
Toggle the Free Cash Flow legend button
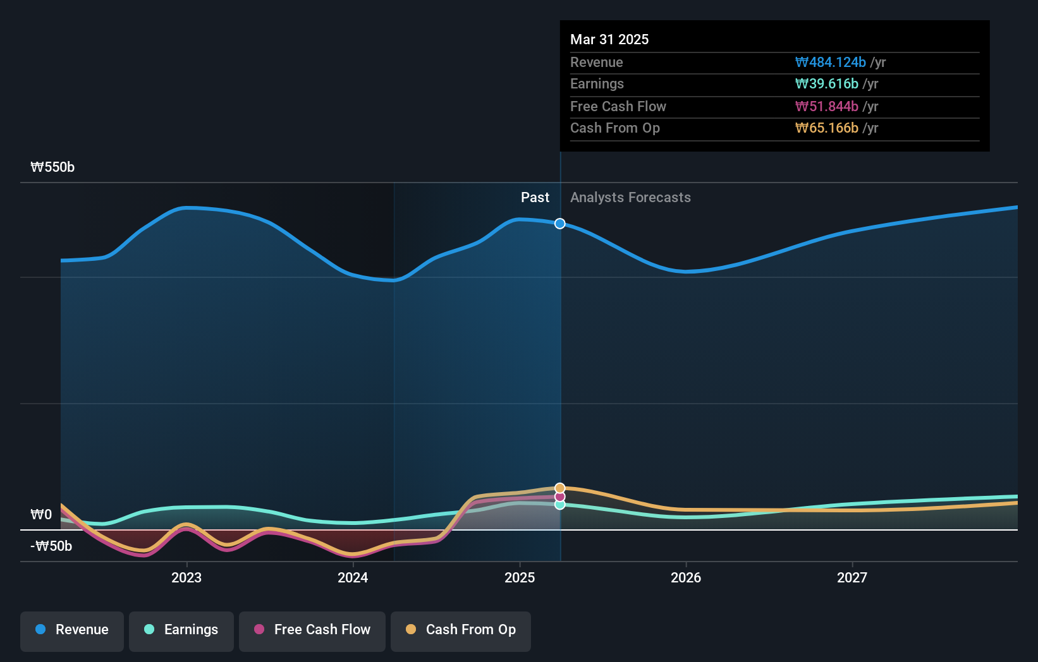click(312, 631)
